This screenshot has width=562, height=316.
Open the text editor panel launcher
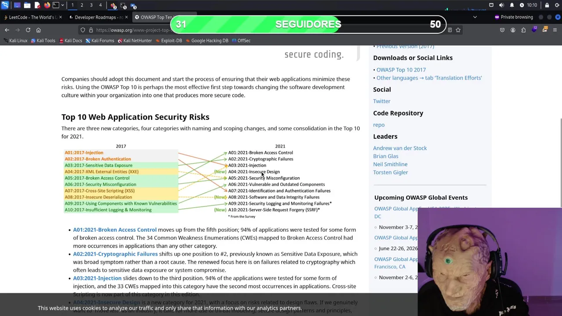coord(37,5)
